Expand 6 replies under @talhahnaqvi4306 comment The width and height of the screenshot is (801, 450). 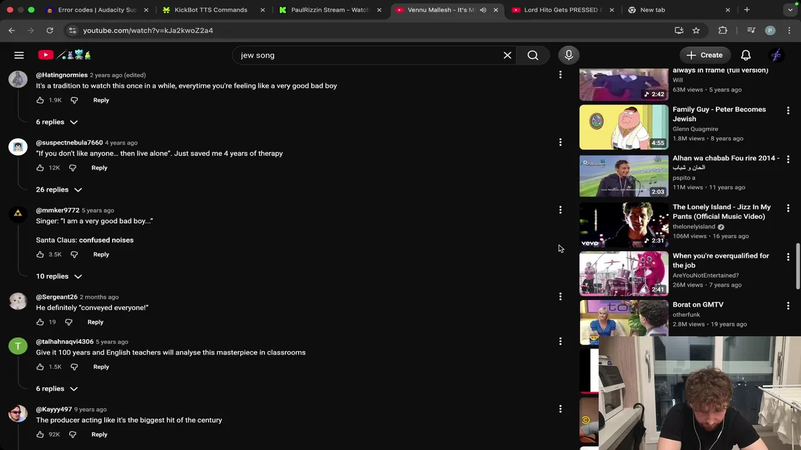(56, 389)
